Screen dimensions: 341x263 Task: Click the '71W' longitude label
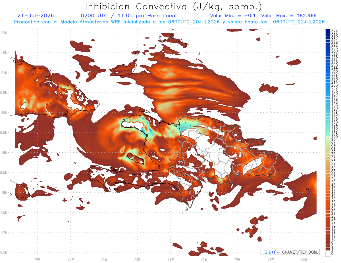pyautogui.click(x=204, y=259)
